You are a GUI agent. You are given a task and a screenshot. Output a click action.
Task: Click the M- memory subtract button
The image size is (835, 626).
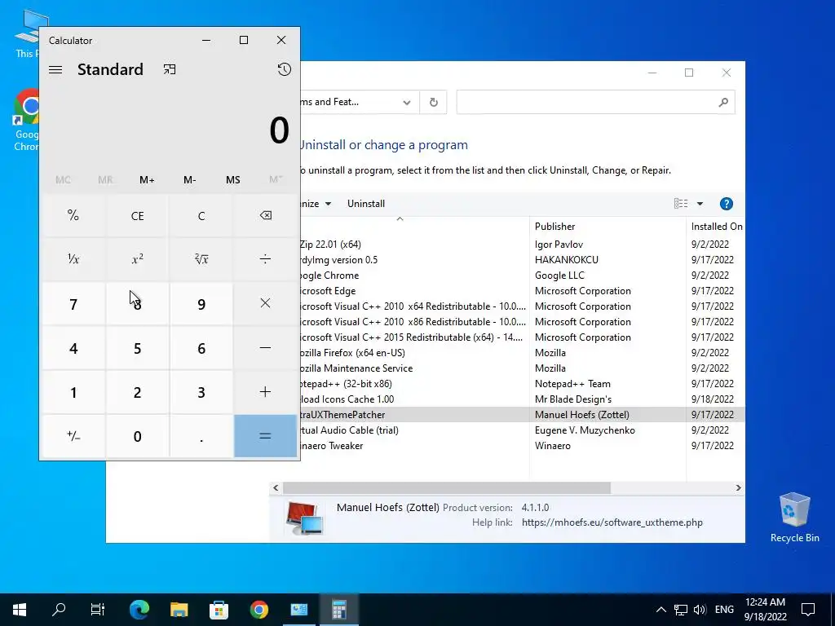click(x=189, y=180)
